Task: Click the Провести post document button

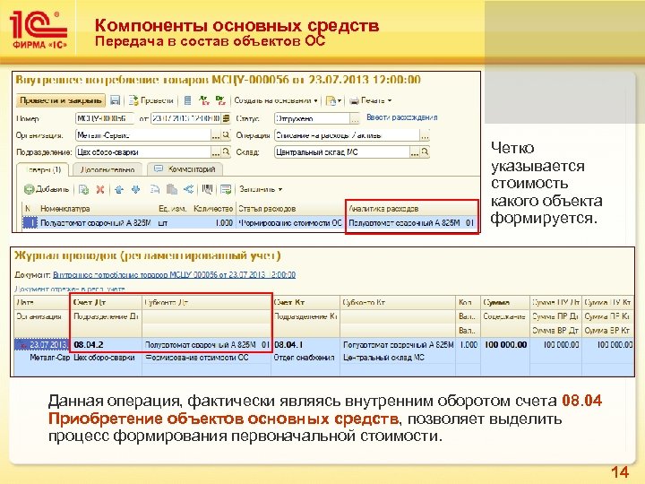Action: tap(151, 100)
